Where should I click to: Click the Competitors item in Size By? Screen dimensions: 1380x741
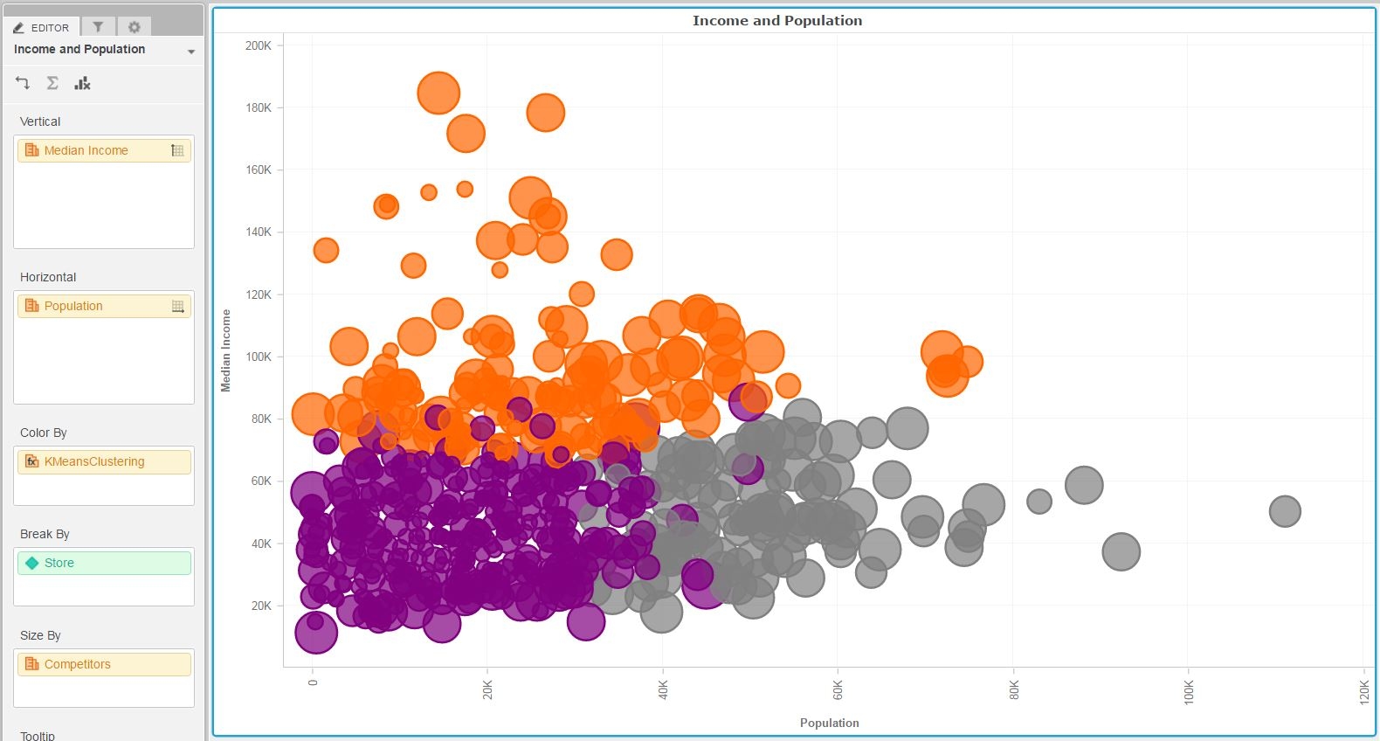78,664
